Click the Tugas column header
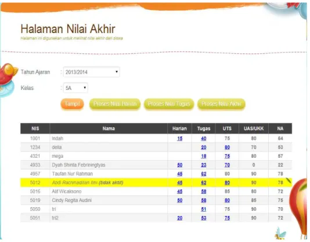 (204, 128)
